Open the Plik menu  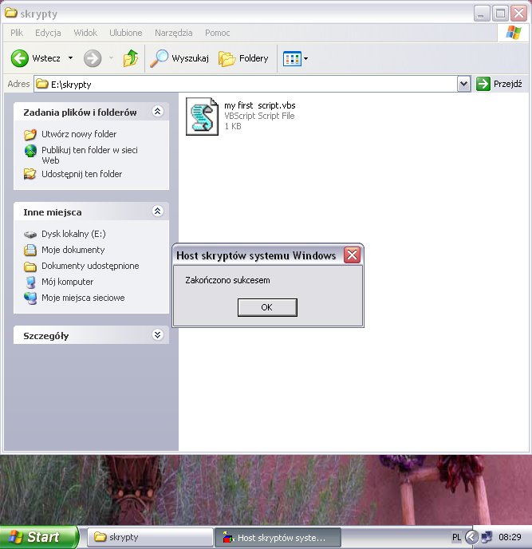17,33
